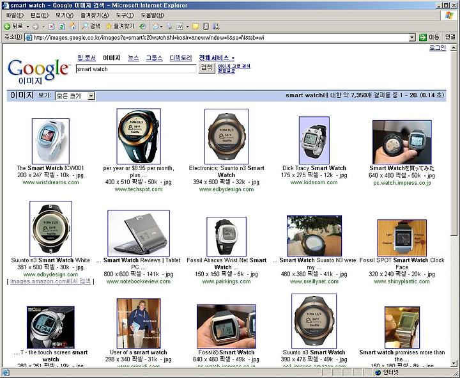Click the IE window title icon
Screen dimensions: 460x378
(5, 5)
